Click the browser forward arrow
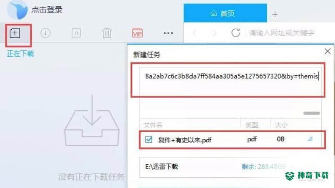The image size is (335, 188). pyautogui.click(x=214, y=33)
